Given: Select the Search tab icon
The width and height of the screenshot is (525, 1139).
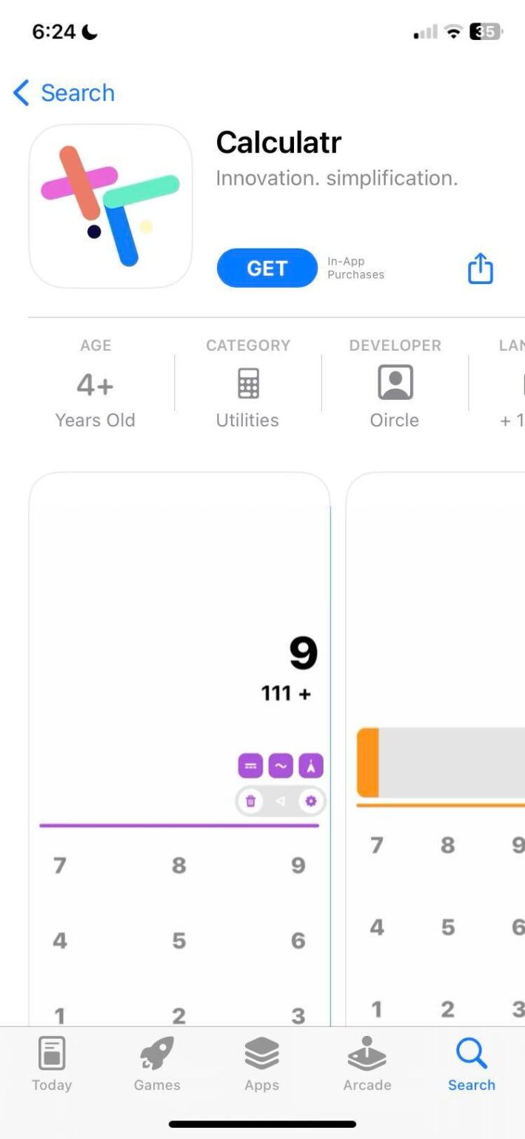Looking at the screenshot, I should (472, 1052).
